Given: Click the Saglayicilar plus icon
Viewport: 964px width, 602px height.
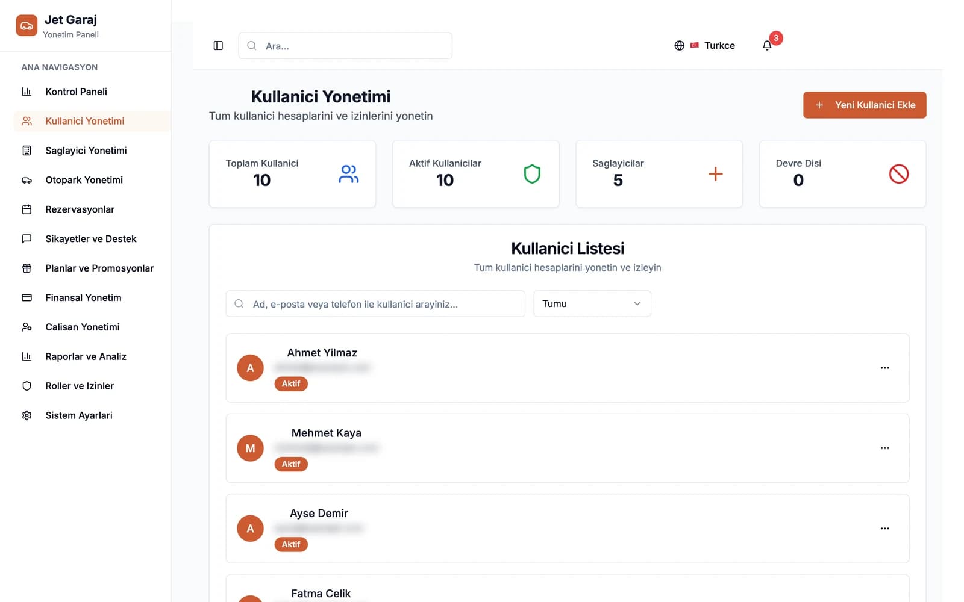Looking at the screenshot, I should (715, 174).
